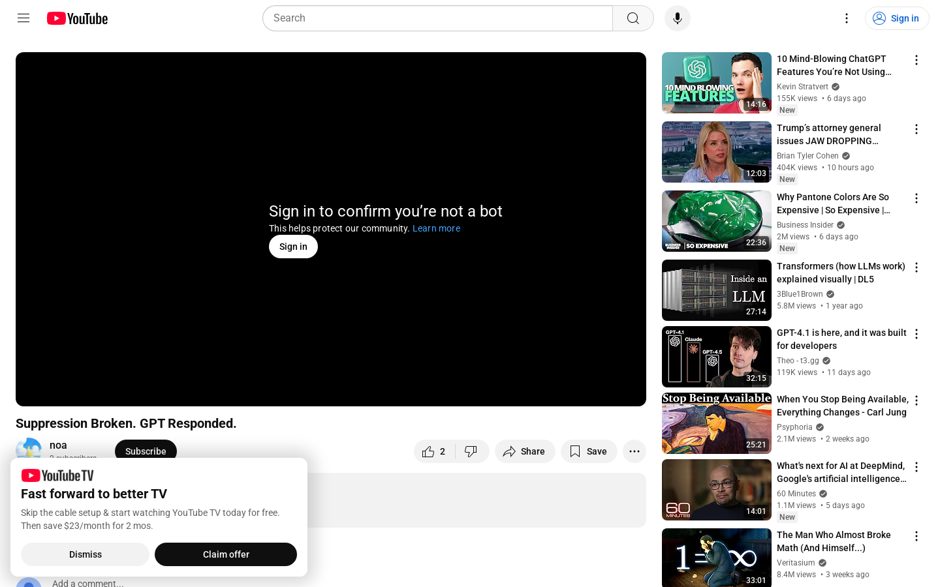The height and width of the screenshot is (587, 940).
Task: Visit Veritasium channel
Action: coord(796,563)
